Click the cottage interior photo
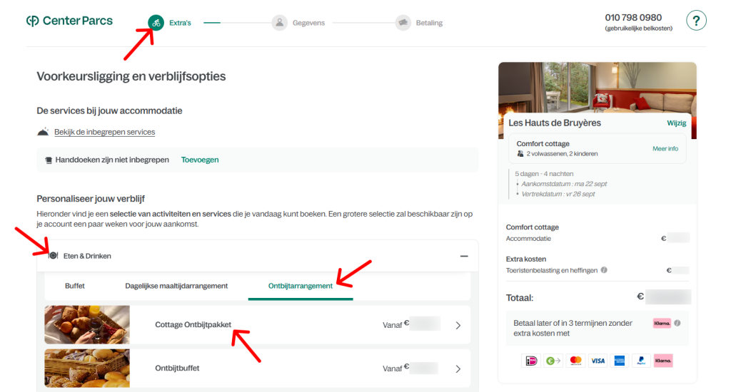The image size is (731, 392). click(x=598, y=88)
